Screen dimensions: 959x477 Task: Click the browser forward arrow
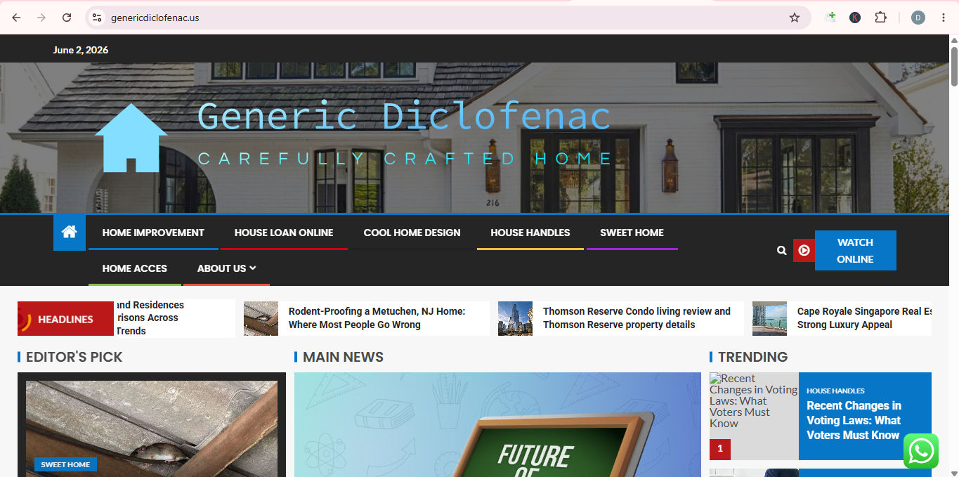(x=41, y=18)
